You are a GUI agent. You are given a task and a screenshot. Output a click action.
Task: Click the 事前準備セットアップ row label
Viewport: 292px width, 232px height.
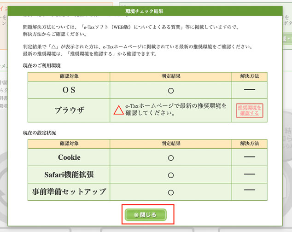coord(69,191)
